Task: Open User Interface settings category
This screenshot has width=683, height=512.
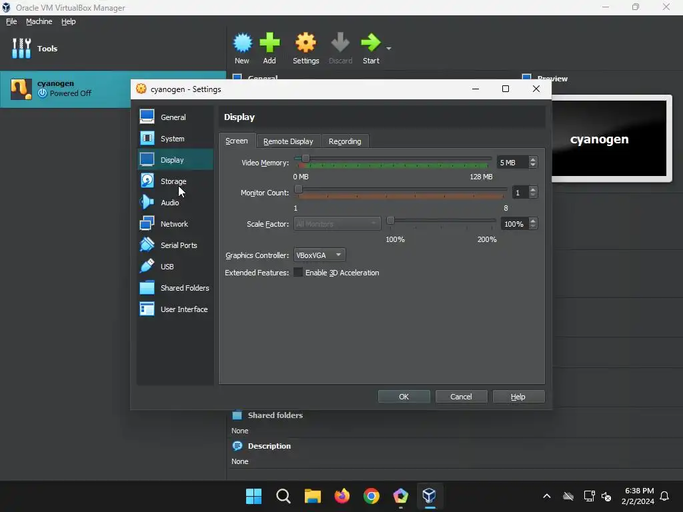Action: [x=175, y=309]
